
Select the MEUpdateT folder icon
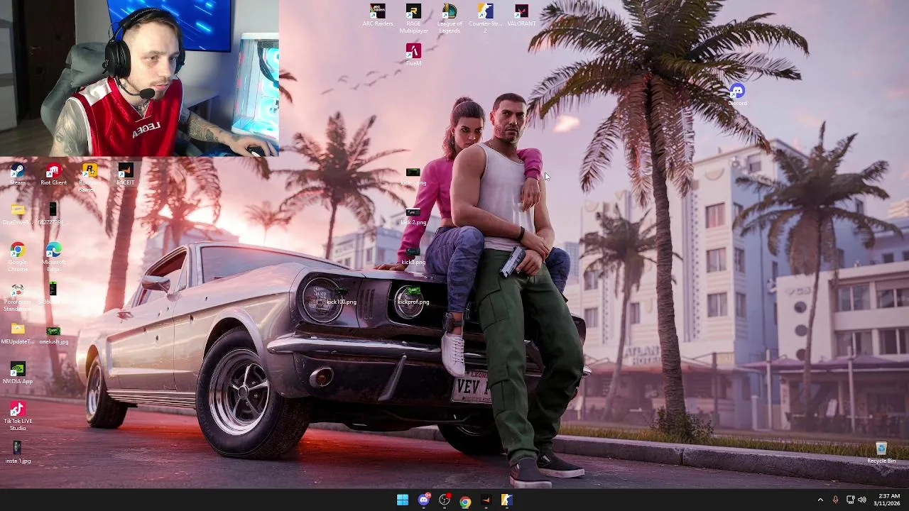pyautogui.click(x=17, y=334)
